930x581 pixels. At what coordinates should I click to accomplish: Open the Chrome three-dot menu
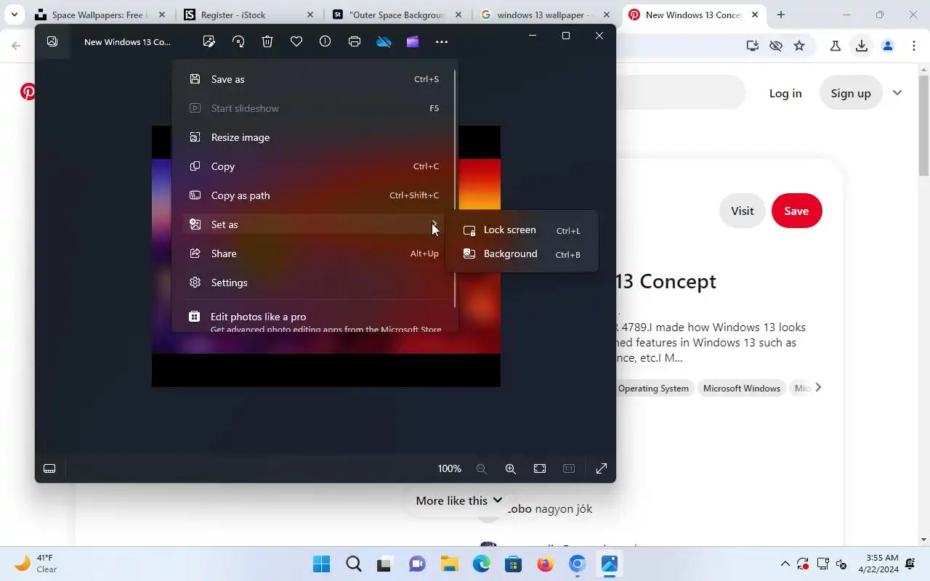coord(914,46)
